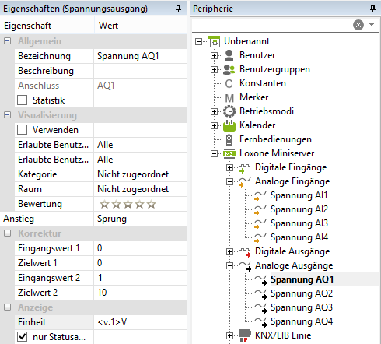Click the Benutzergruppen group icon
Image resolution: width=381 pixels, height=344 pixels.
click(229, 69)
